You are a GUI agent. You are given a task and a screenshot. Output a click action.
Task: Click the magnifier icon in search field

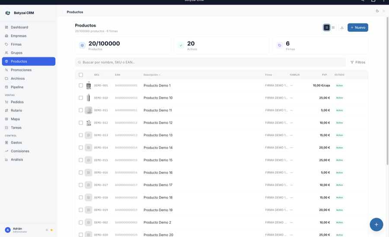[80, 62]
